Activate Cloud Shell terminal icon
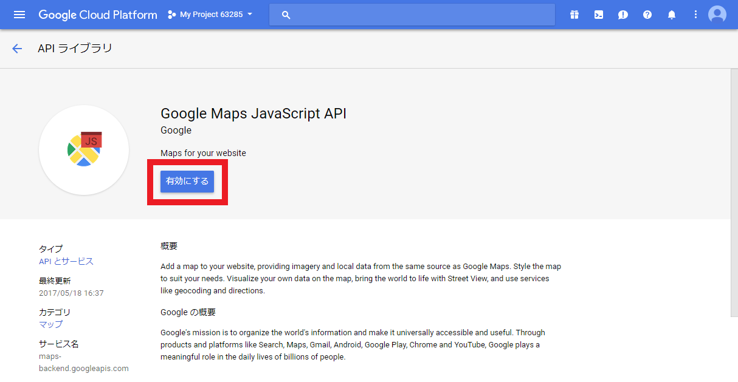Viewport: 738px width, 382px height. pyautogui.click(x=599, y=15)
